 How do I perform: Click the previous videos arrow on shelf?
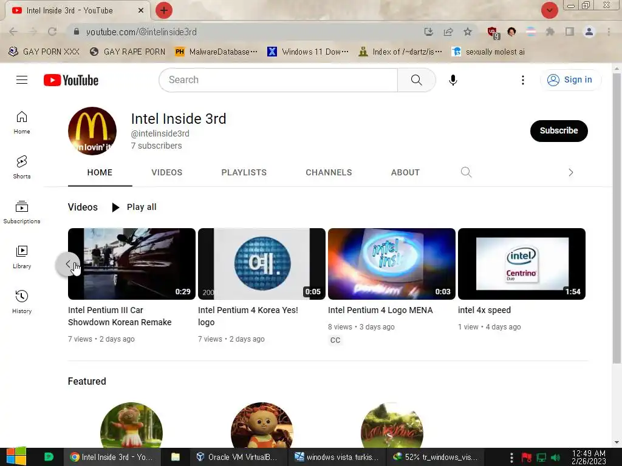(68, 264)
